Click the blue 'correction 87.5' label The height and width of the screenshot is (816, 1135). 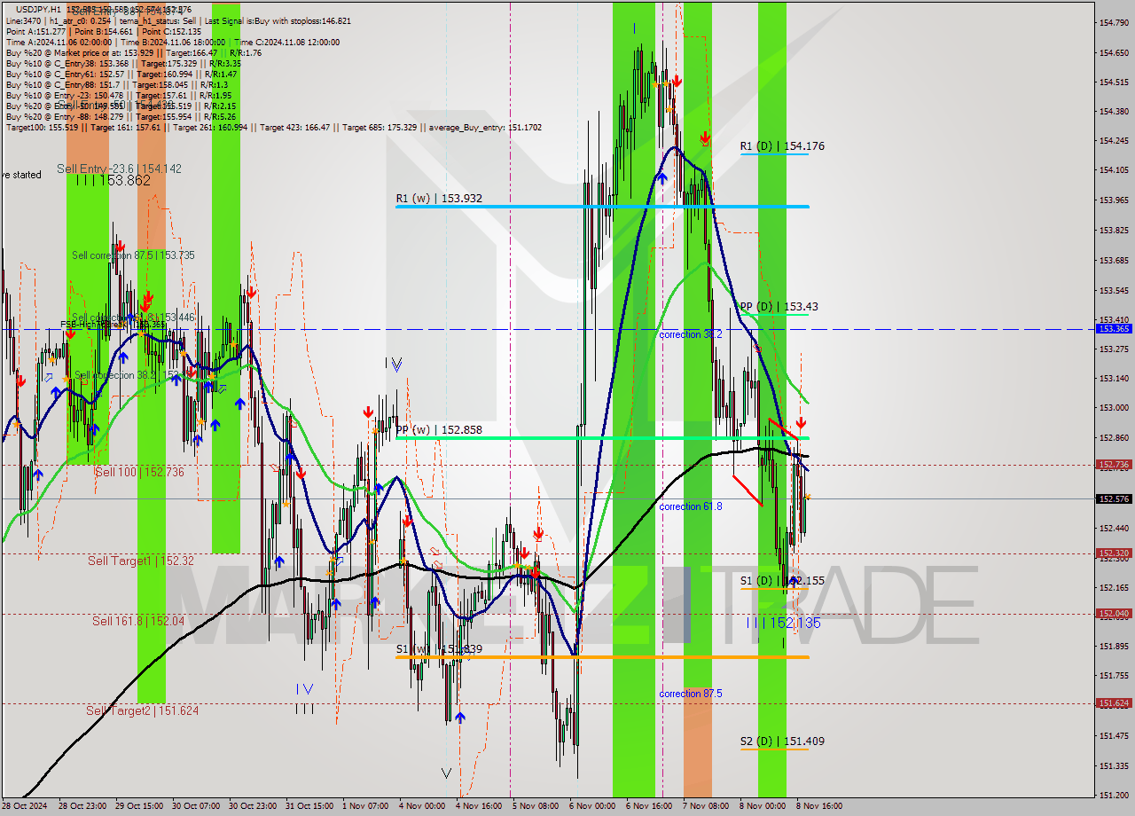(x=691, y=694)
